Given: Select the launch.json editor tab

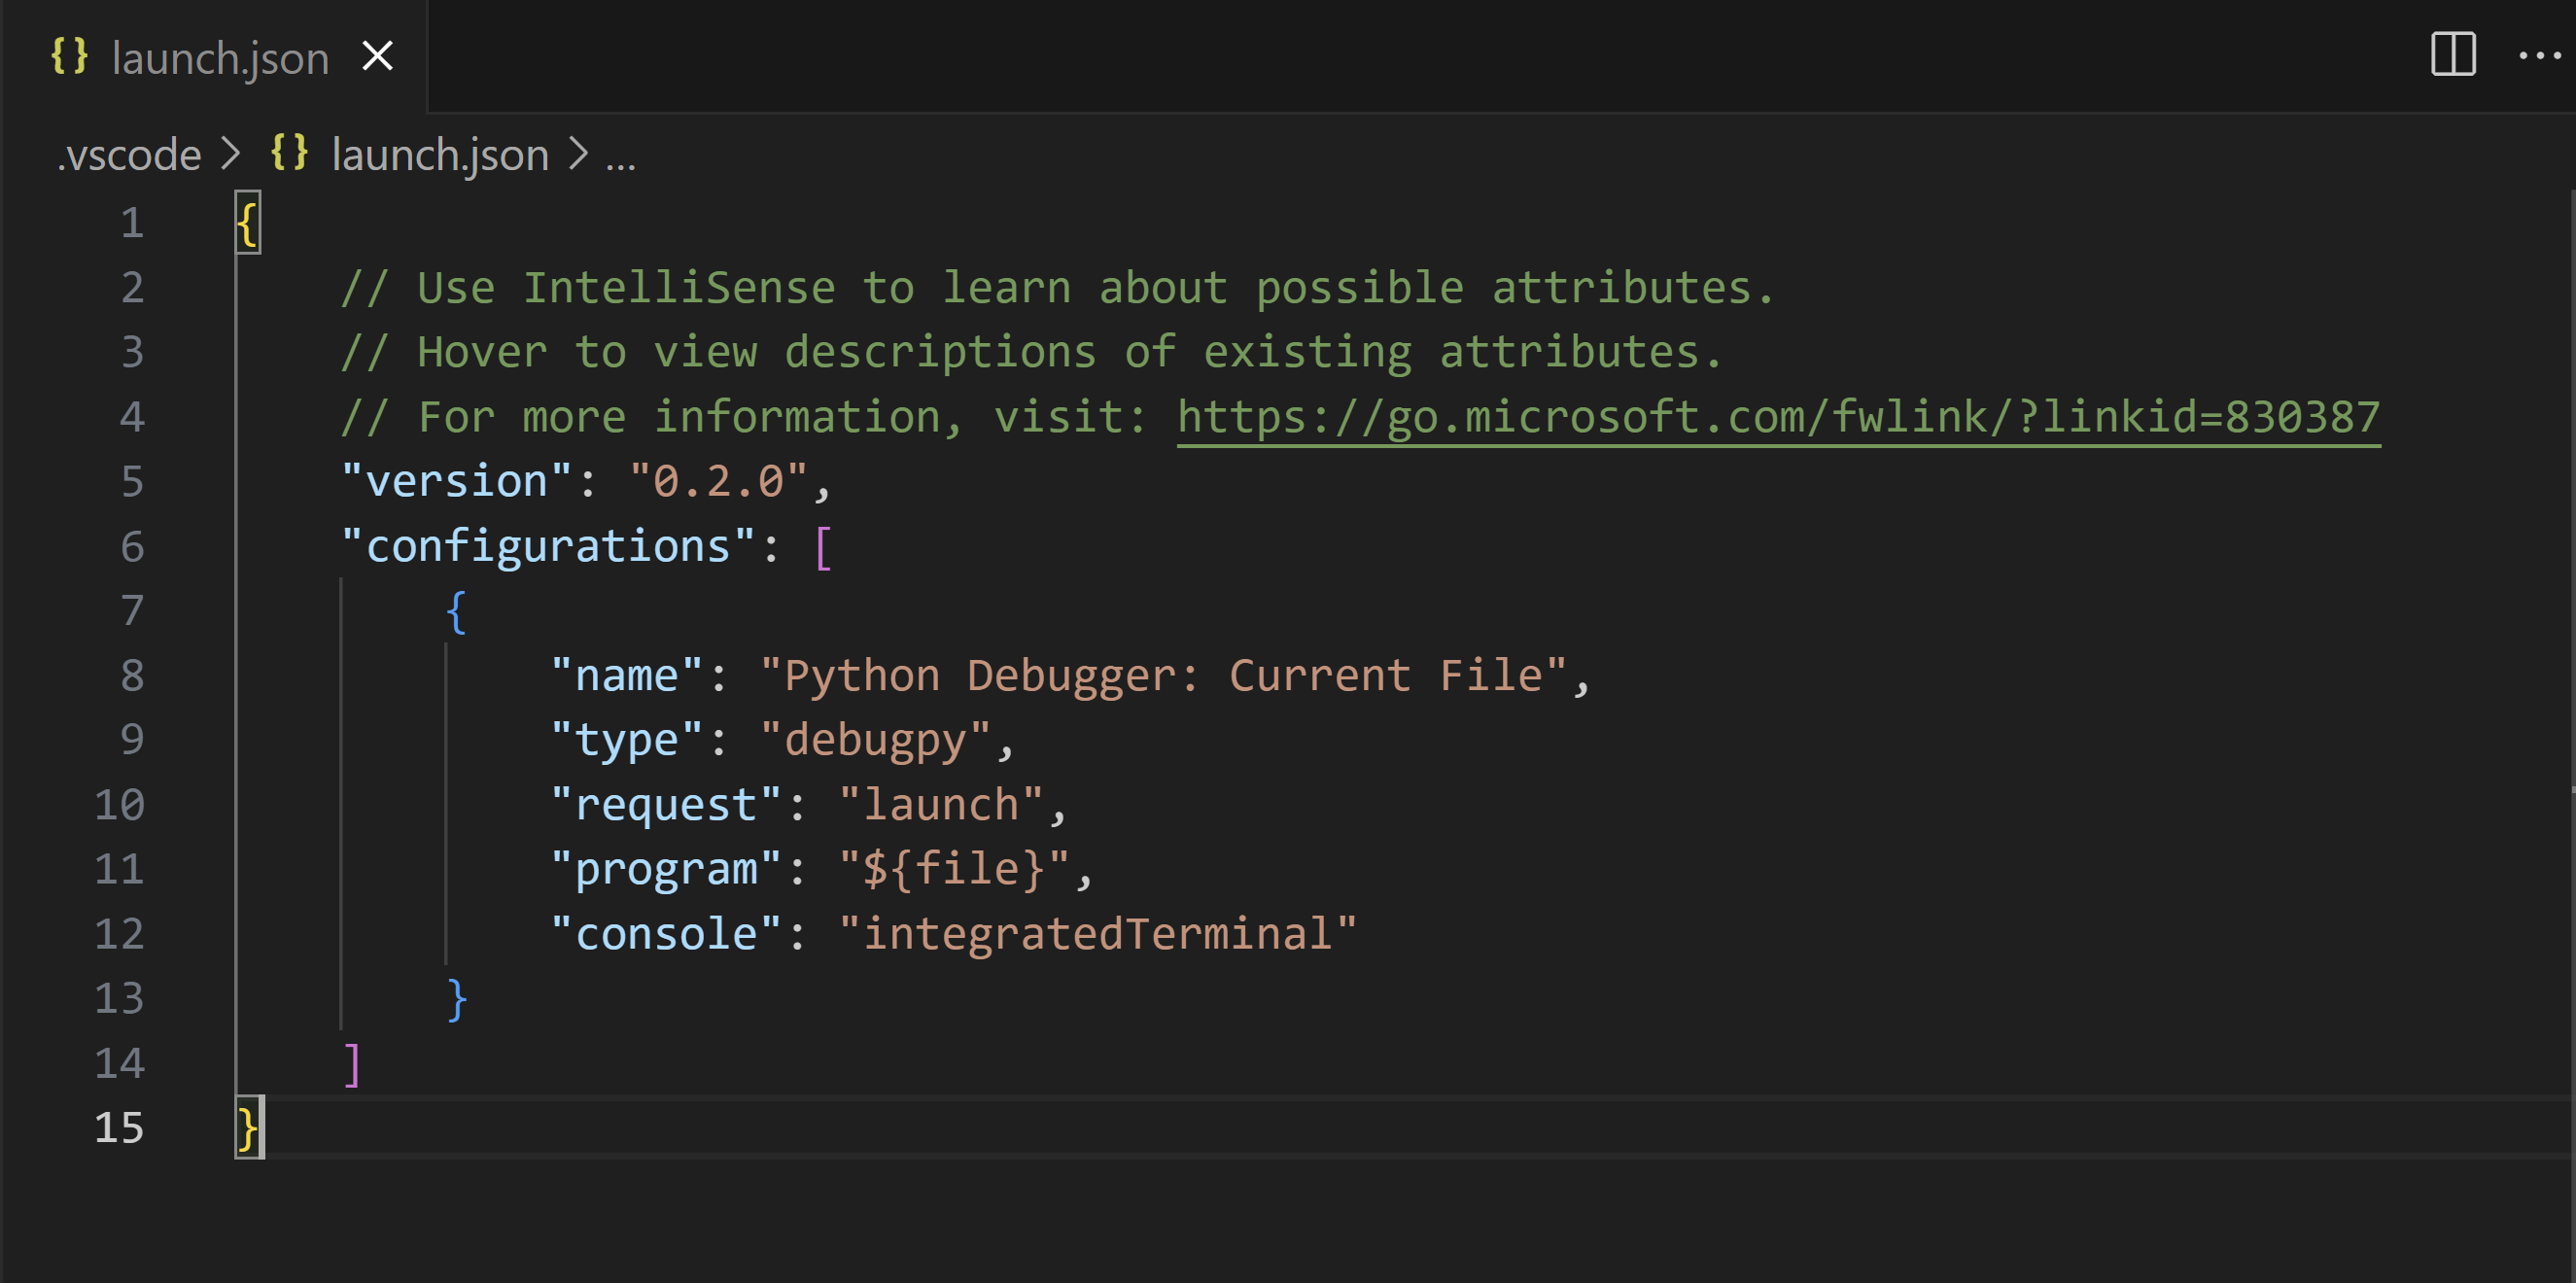Looking at the screenshot, I should pos(220,57).
